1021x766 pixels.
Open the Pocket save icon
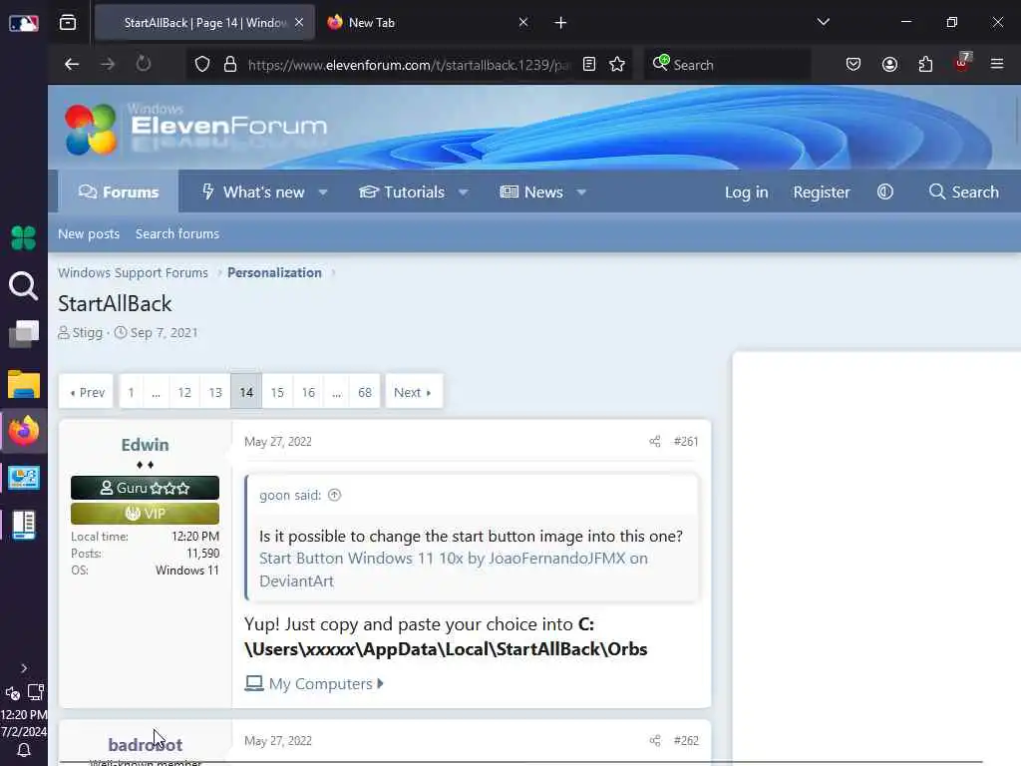point(853,65)
